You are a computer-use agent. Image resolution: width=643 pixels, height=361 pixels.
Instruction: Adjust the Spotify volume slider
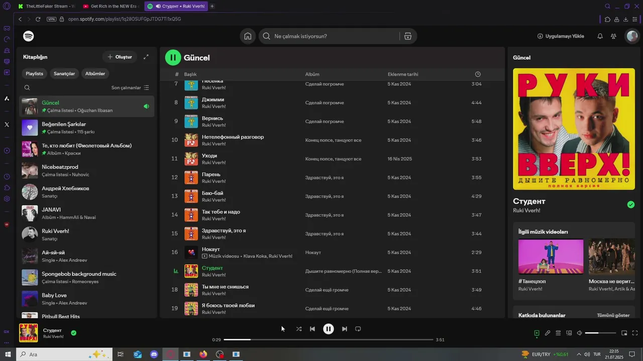600,333
